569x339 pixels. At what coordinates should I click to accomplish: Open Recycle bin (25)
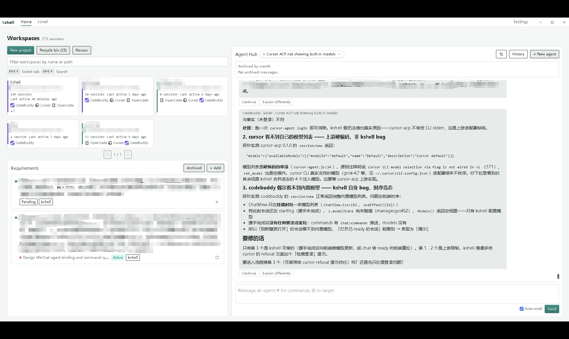click(x=53, y=50)
